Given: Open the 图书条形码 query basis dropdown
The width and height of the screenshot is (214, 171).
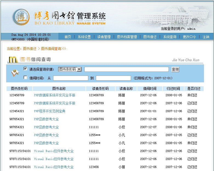Looking at the screenshot, I should [x=70, y=69].
